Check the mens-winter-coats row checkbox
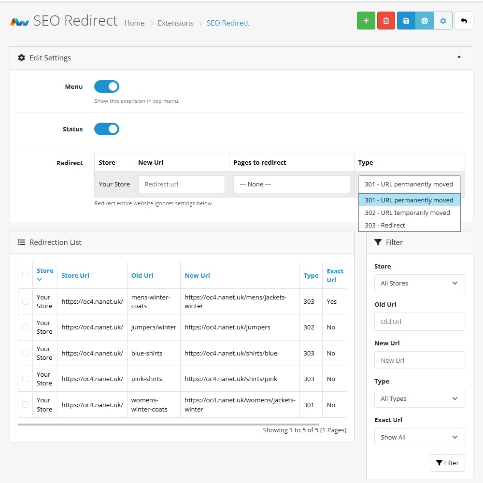 tap(26, 301)
